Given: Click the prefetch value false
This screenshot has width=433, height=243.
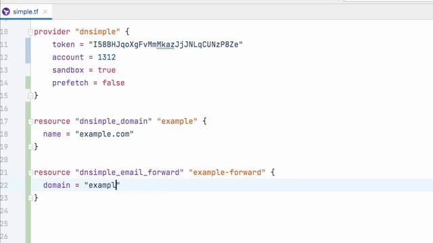Looking at the screenshot, I should coord(114,82).
